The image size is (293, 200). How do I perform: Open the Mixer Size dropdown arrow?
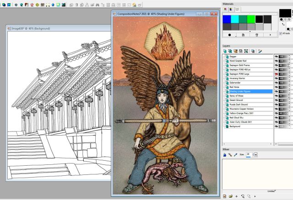click(x=255, y=155)
